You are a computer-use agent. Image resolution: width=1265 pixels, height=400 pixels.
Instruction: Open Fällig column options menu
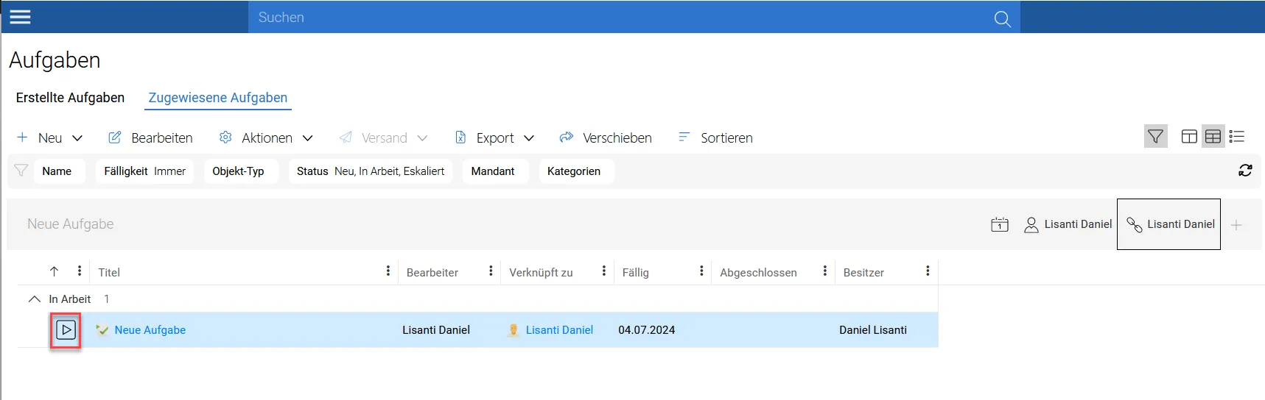coord(701,271)
